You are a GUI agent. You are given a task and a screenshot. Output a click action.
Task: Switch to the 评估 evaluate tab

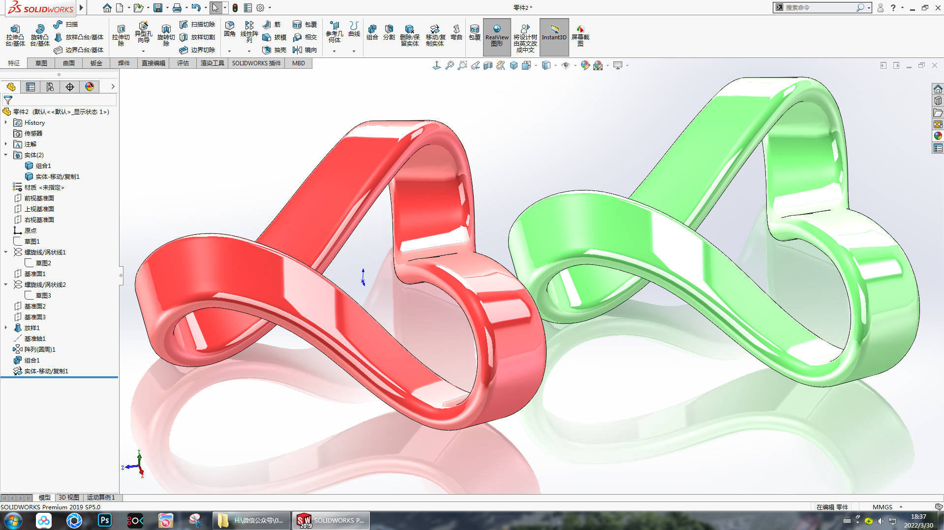(x=183, y=63)
